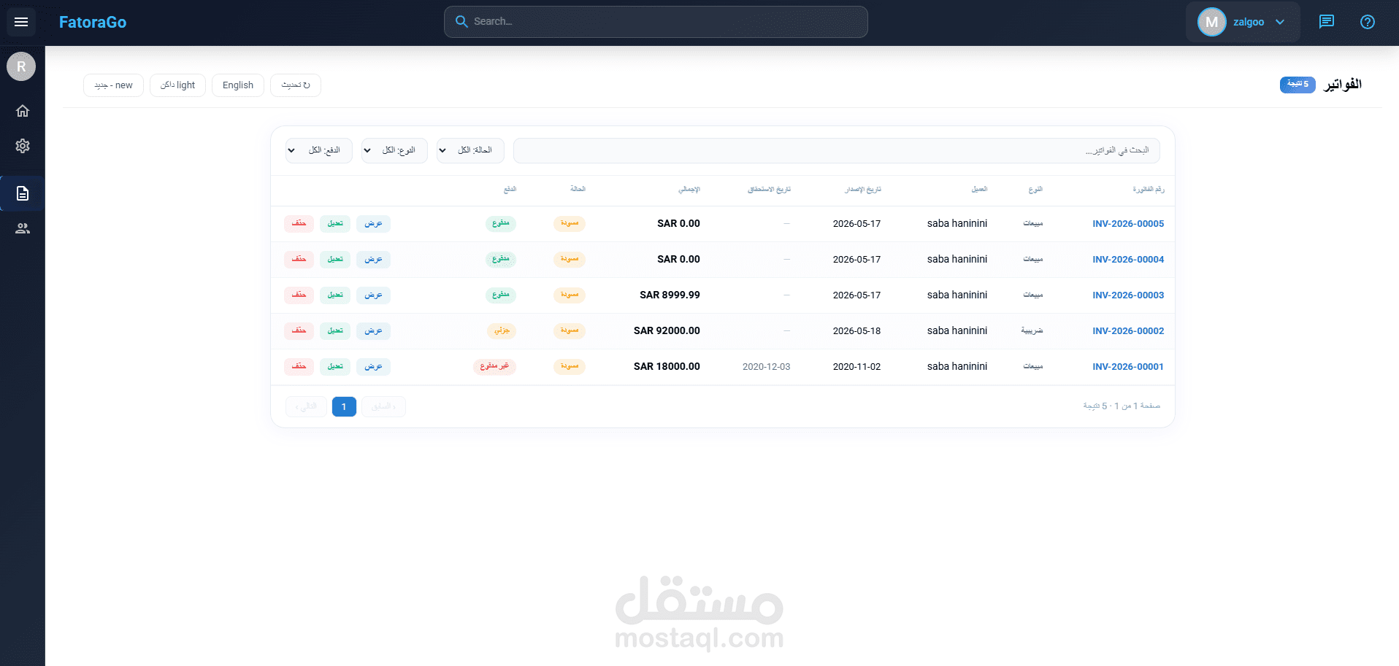Click the 'رقم الفاتورة' column header
The height and width of the screenshot is (666, 1399).
pos(1149,190)
